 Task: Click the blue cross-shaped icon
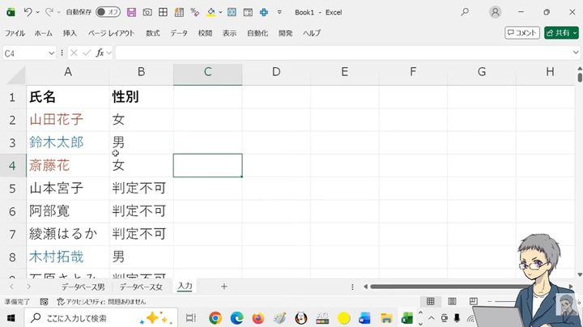click(264, 12)
